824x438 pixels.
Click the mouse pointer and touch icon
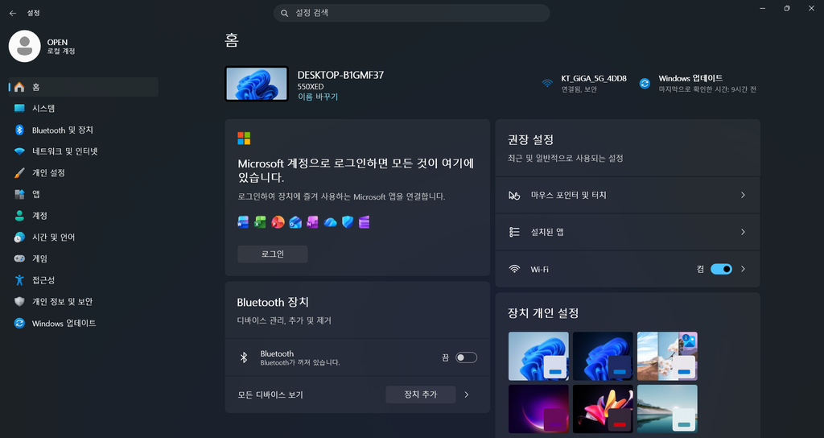pyautogui.click(x=514, y=195)
